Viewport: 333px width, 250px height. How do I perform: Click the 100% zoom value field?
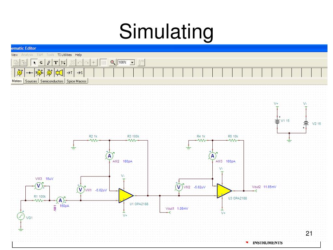(x=124, y=62)
